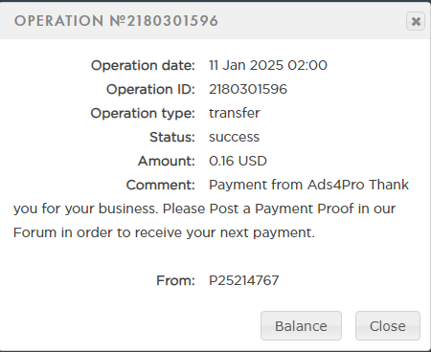
Task: Click the Operation type label
Action: point(143,114)
